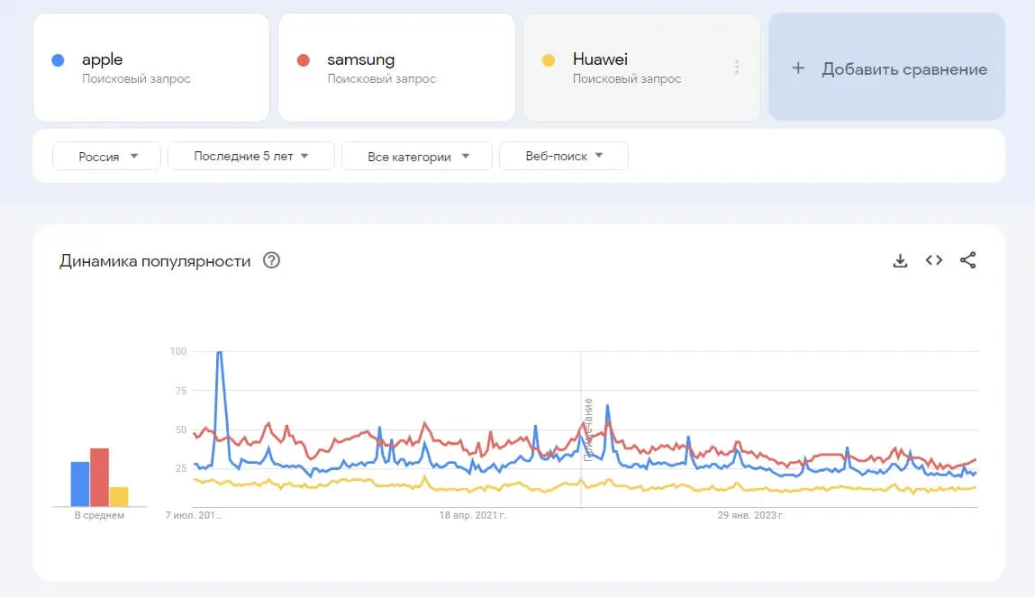This screenshot has height=597, width=1035.
Task: Click the Примечание marker on the chart
Action: (588, 429)
